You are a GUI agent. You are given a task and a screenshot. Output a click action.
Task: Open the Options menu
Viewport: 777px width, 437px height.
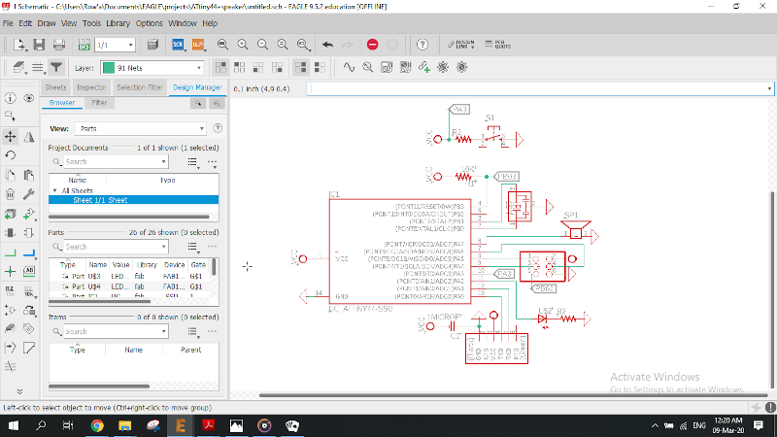(150, 23)
